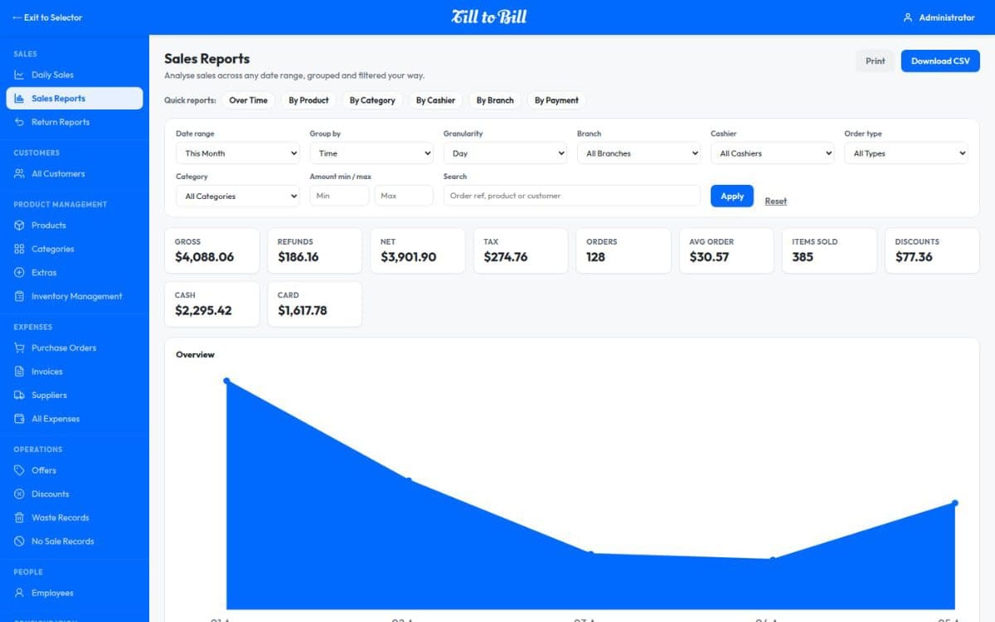This screenshot has width=995, height=622.
Task: Click the Invoices document icon
Action: click(19, 372)
